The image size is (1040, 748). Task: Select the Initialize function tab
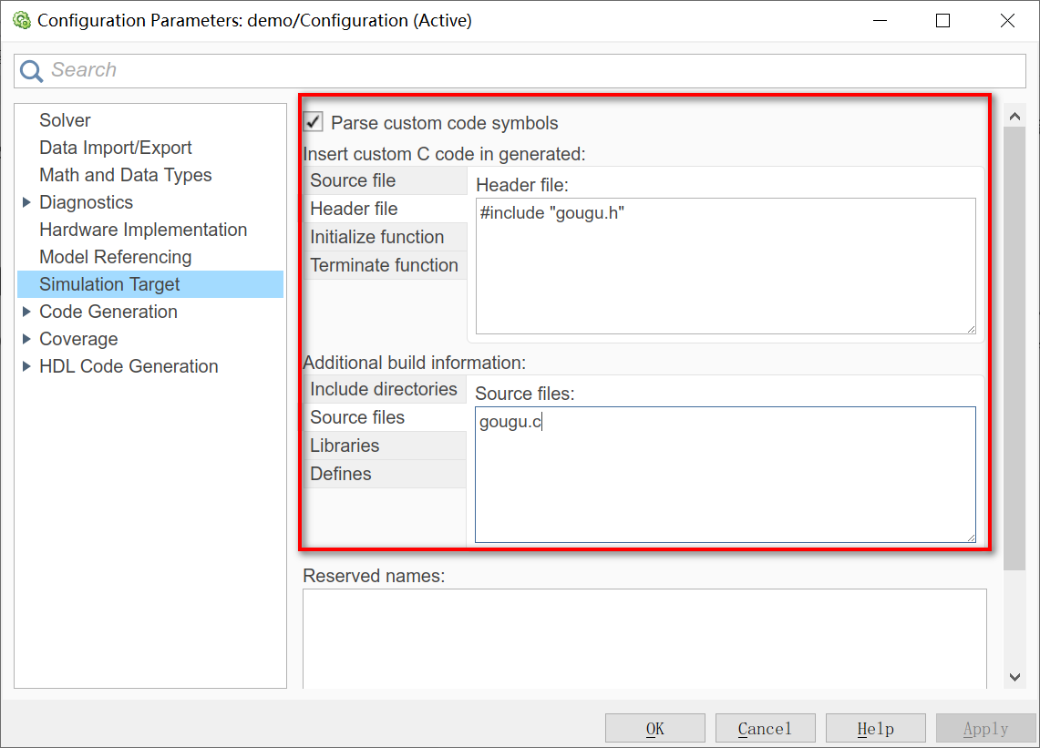point(376,237)
